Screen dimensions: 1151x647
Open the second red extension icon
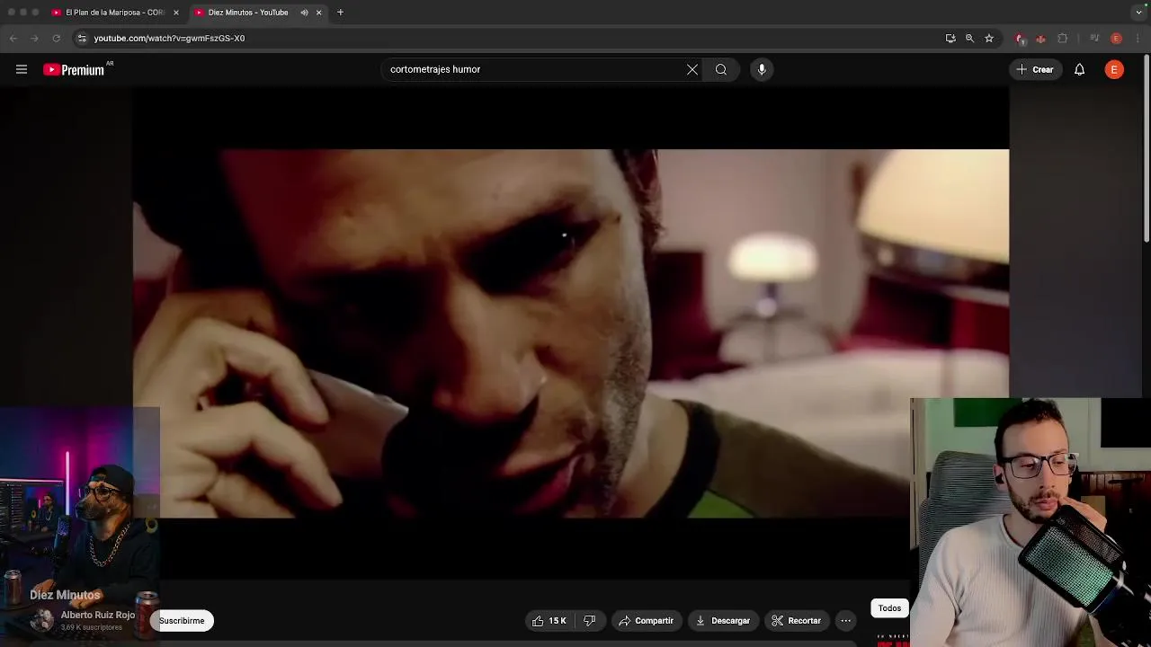pyautogui.click(x=1040, y=38)
